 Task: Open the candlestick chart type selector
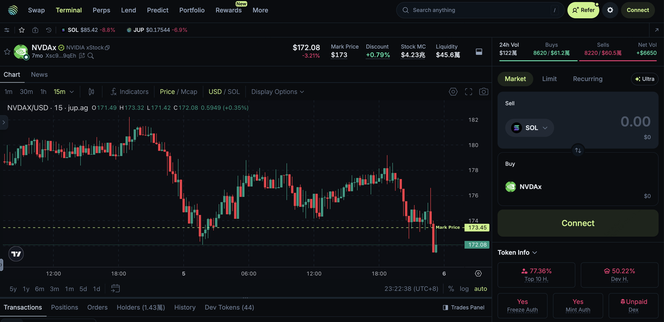[x=91, y=92]
